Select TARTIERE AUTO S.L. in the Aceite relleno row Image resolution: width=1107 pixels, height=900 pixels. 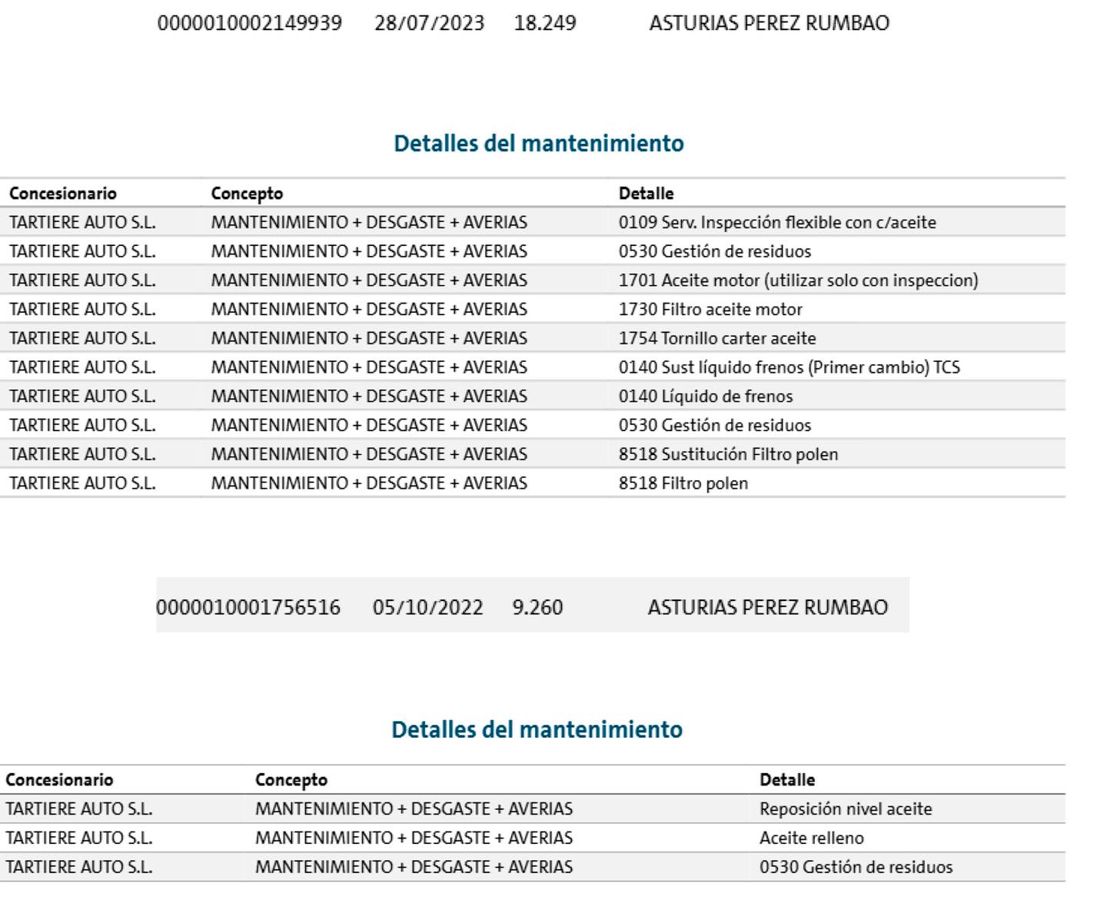point(78,838)
